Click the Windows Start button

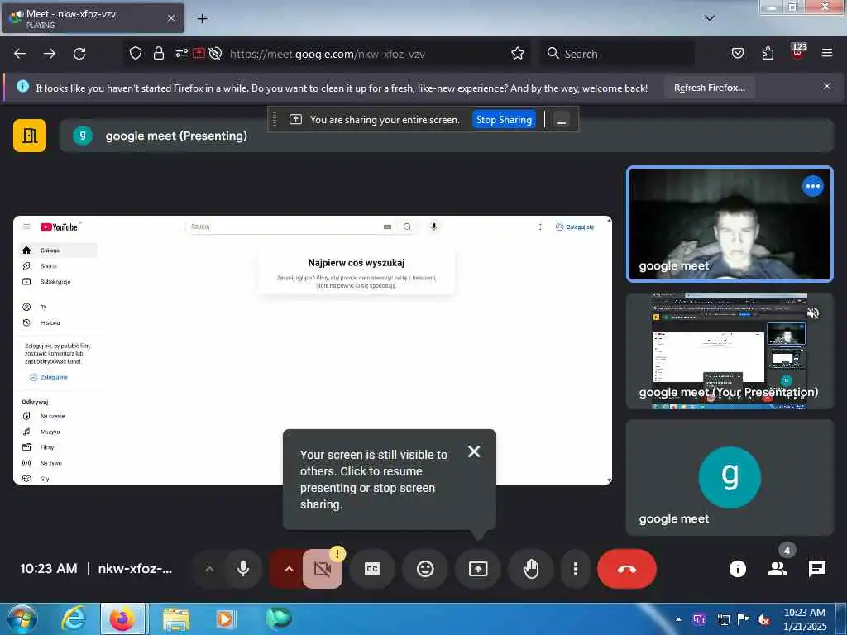tap(22, 618)
